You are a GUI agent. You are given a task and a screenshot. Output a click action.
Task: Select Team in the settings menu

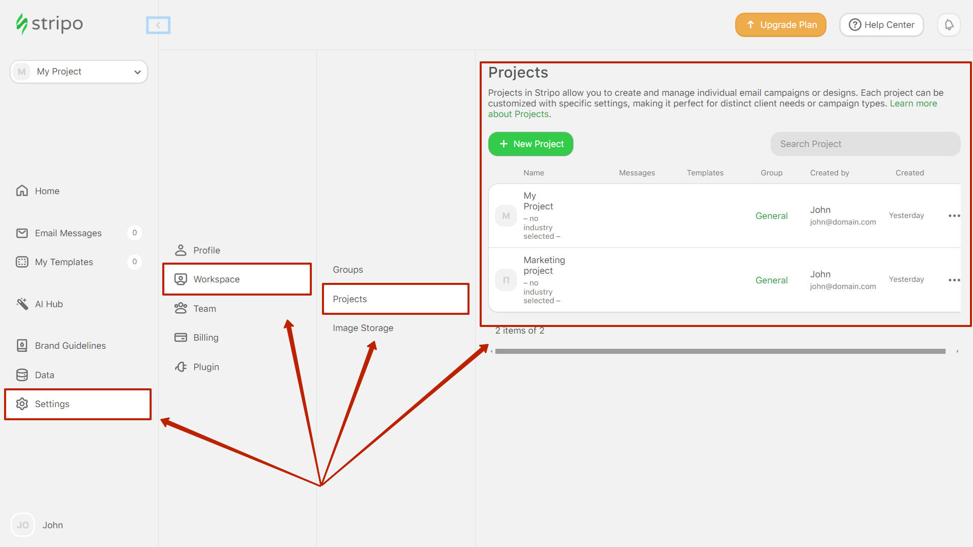204,308
